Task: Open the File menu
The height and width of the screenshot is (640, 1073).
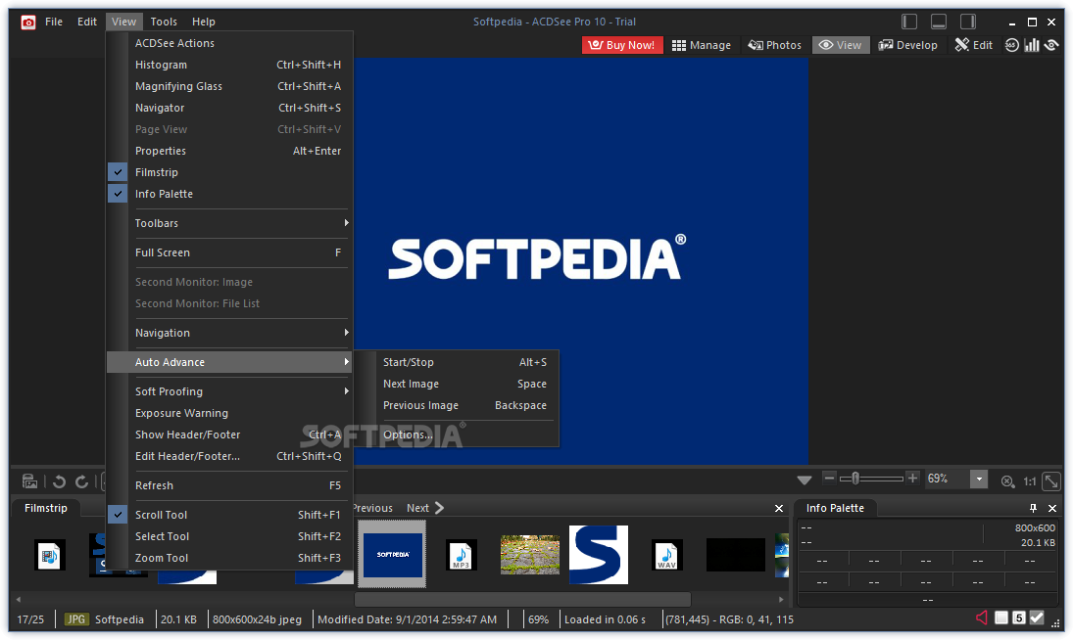Action: pyautogui.click(x=54, y=22)
